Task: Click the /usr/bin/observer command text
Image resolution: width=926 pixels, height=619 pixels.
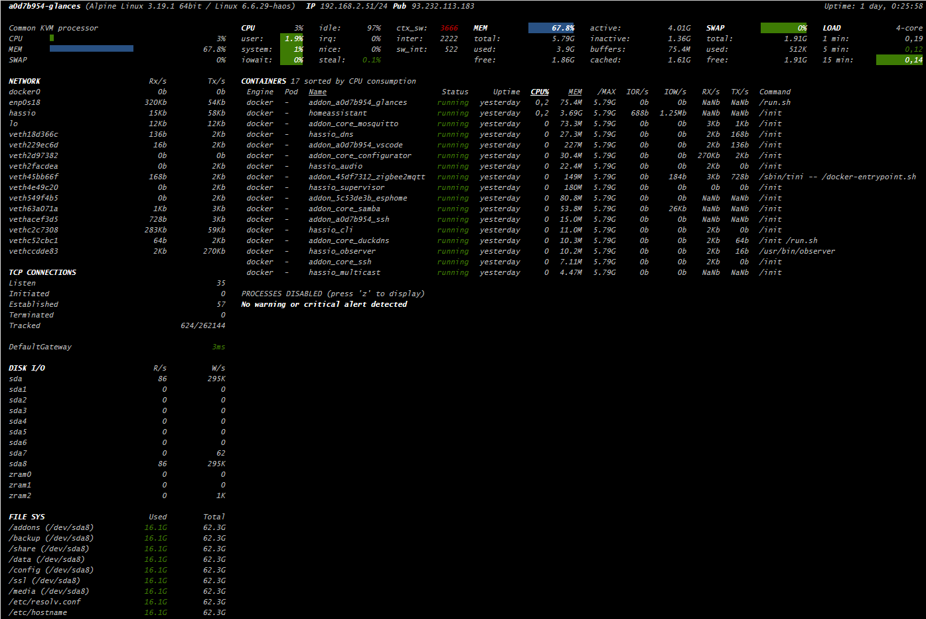Action: click(797, 251)
